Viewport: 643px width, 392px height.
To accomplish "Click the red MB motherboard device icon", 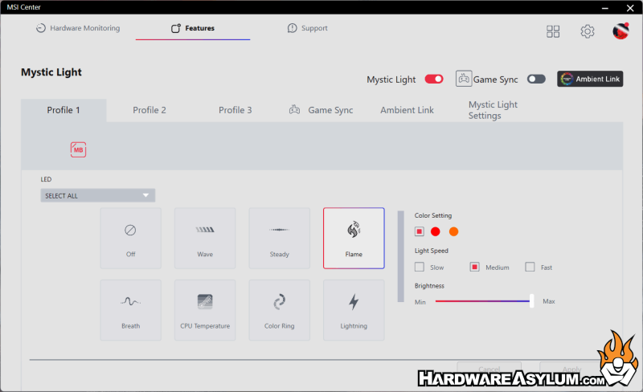I will (x=78, y=149).
